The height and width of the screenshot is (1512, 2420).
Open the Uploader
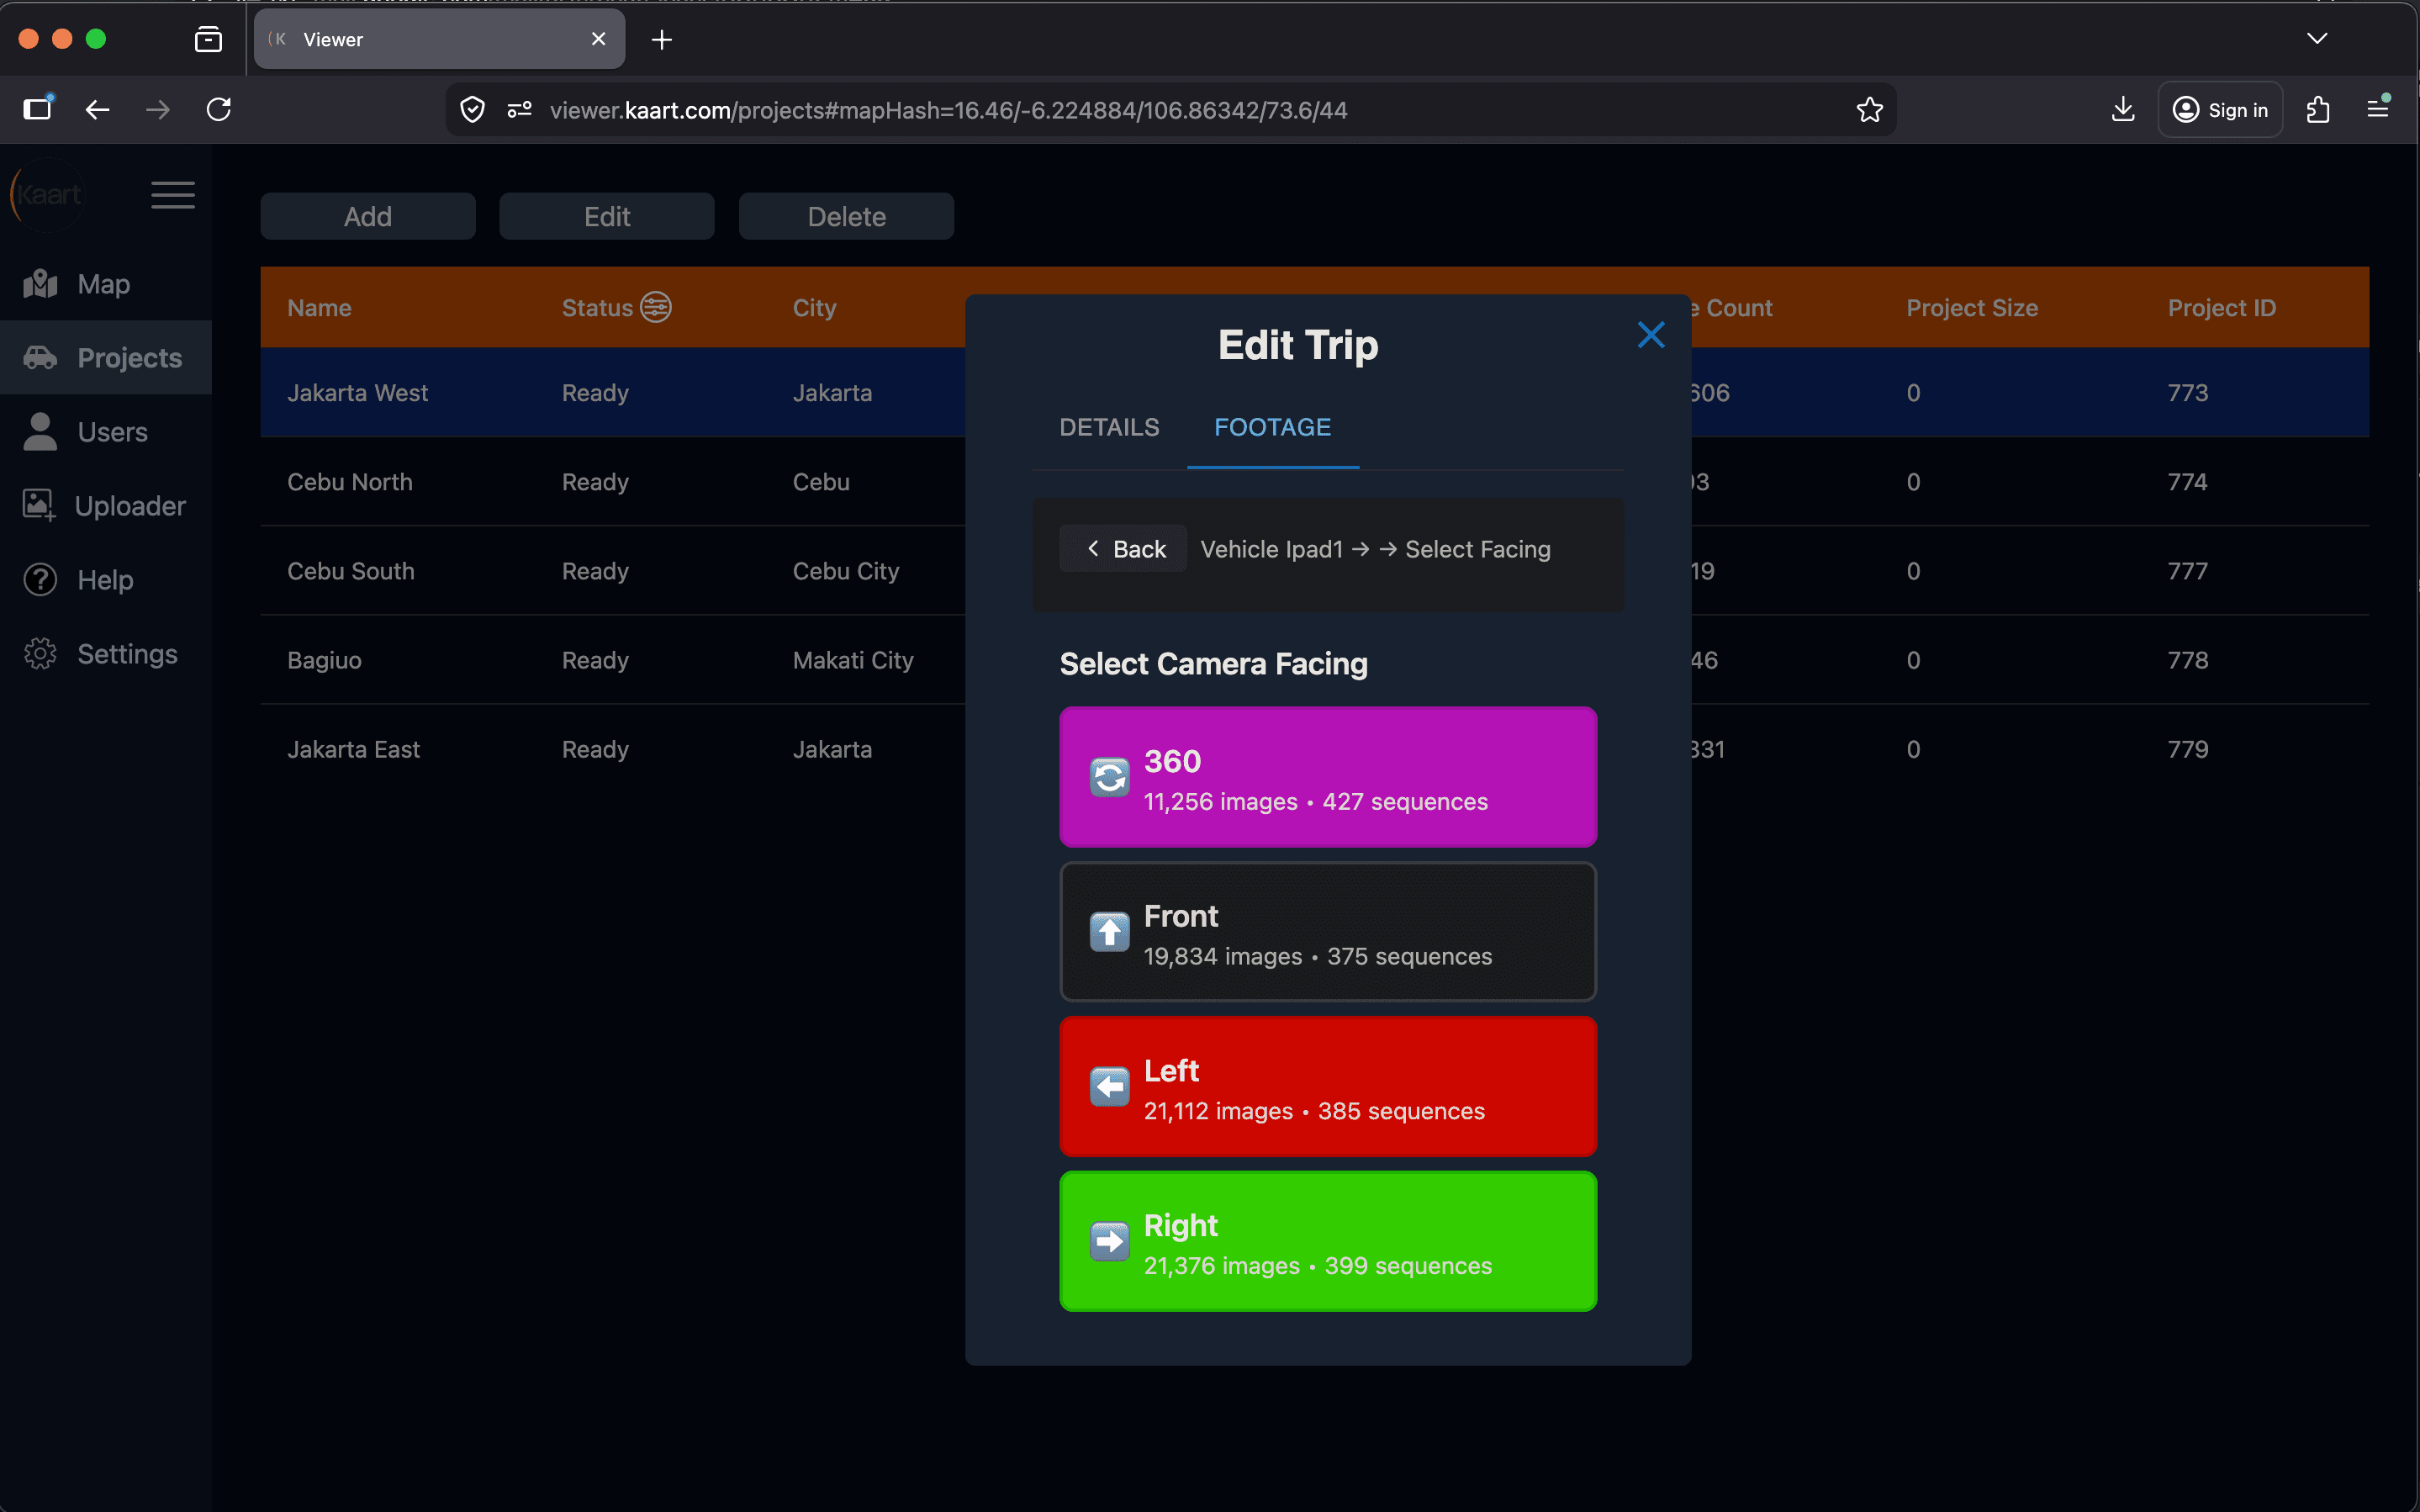[x=130, y=505]
